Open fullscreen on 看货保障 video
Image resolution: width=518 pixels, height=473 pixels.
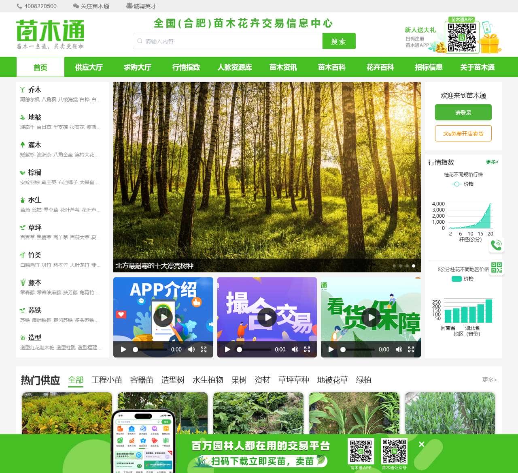pos(411,349)
